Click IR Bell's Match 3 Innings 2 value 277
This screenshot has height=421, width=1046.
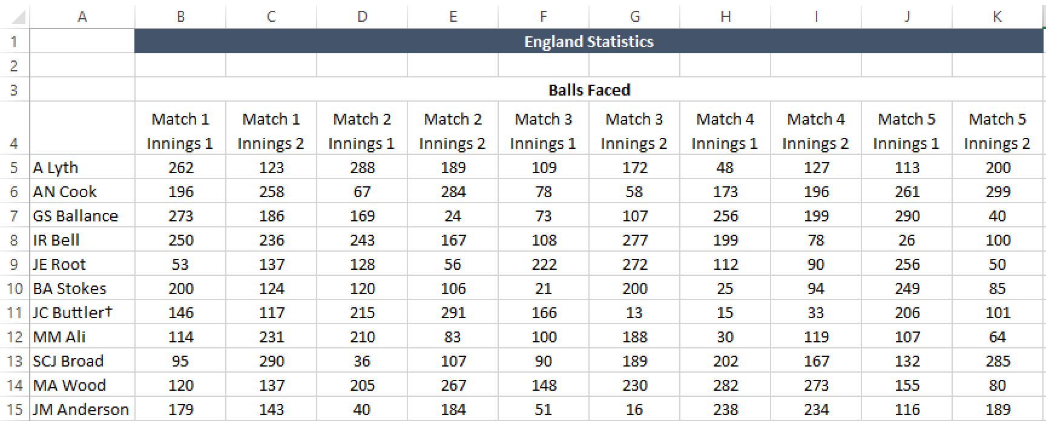coord(634,240)
